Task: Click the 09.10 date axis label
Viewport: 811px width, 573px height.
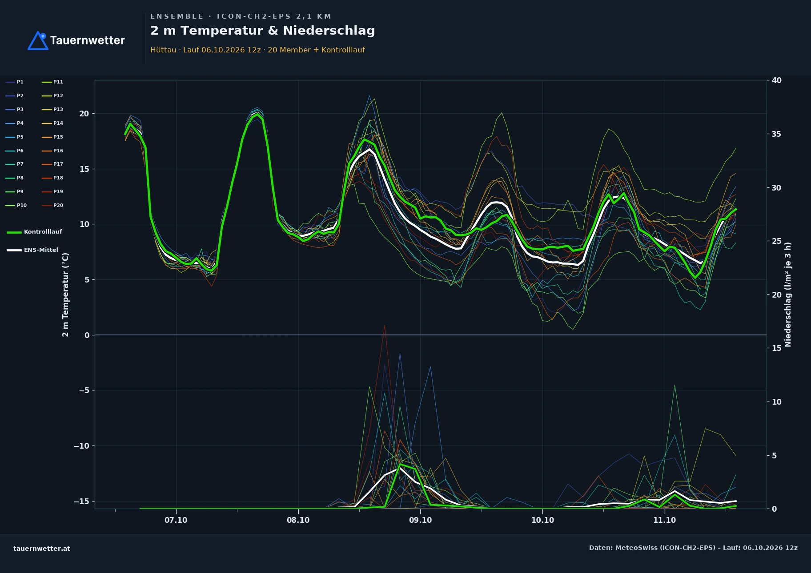Action: (420, 520)
